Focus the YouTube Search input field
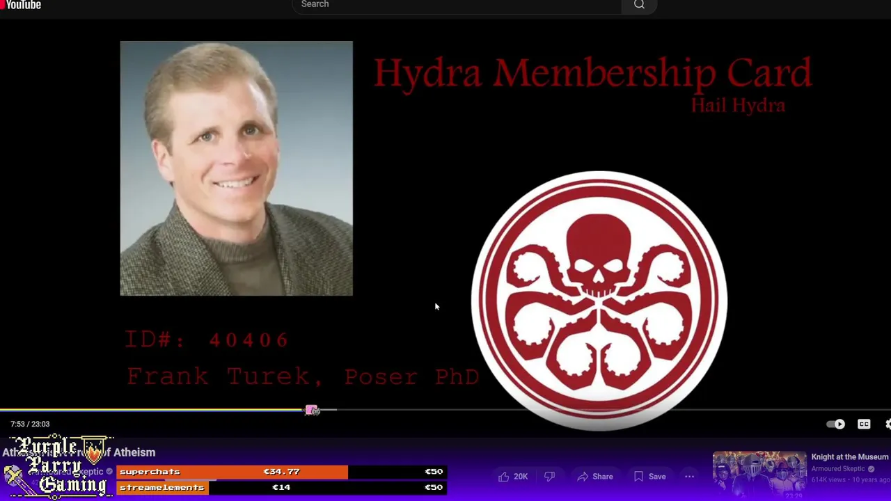891x501 pixels. pos(457,5)
